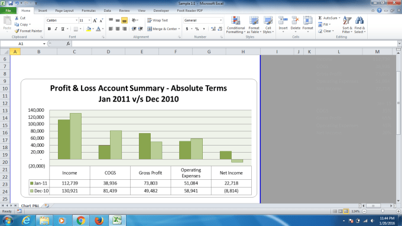This screenshot has height=226, width=402.
Task: Apply Accounting Number Format dollar sign
Action: coord(187,29)
